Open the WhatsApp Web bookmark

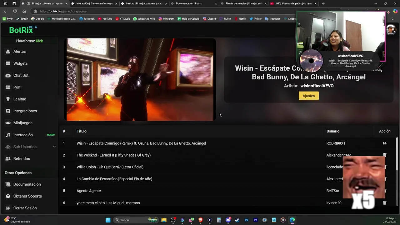click(144, 19)
